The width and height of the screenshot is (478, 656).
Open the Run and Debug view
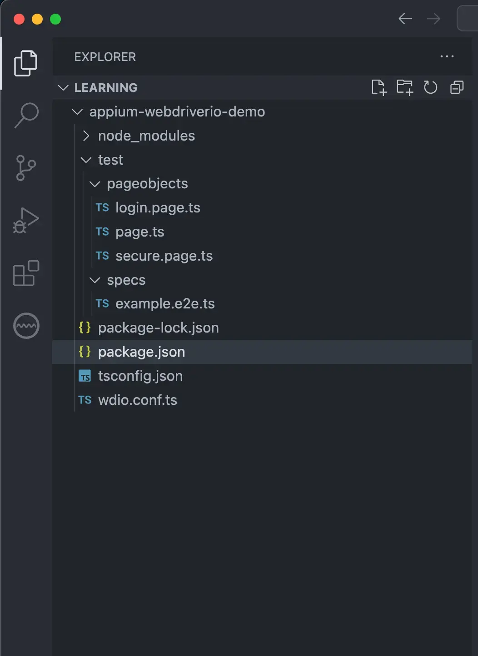click(x=26, y=221)
